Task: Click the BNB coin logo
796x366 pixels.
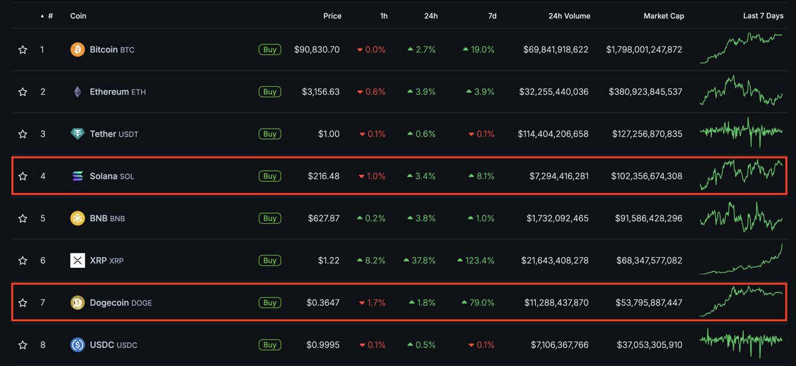Action: [x=78, y=218]
